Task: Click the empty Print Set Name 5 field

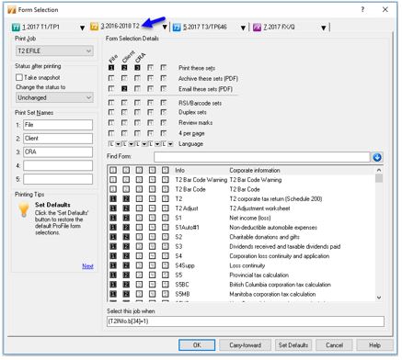Action: pos(58,179)
